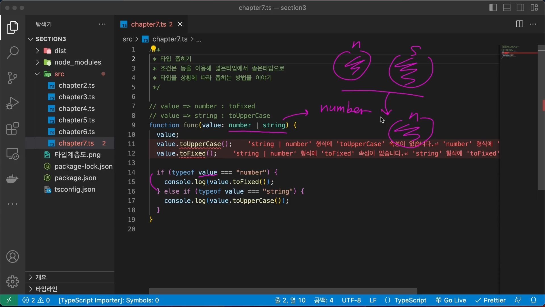Screen dimensions: 545x307
Task: Click the lightbulb code action icon
Action: (x=154, y=49)
